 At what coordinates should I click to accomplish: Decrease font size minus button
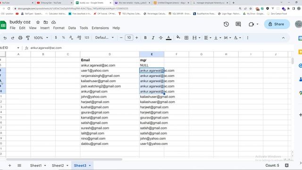(121, 38)
